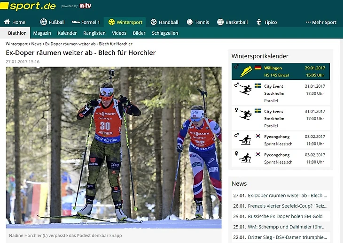Screen dimensions: 343x243
Task: Click the Home house icon
Action: (7, 22)
